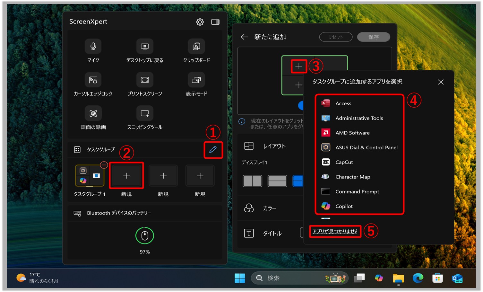Click the カラー color section icon

pyautogui.click(x=249, y=208)
